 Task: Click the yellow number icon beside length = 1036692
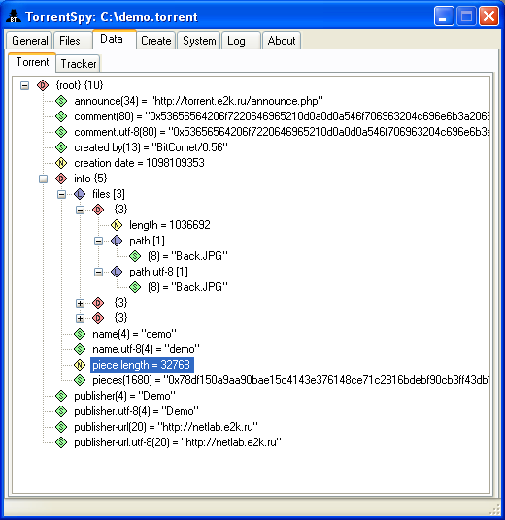[x=117, y=225]
